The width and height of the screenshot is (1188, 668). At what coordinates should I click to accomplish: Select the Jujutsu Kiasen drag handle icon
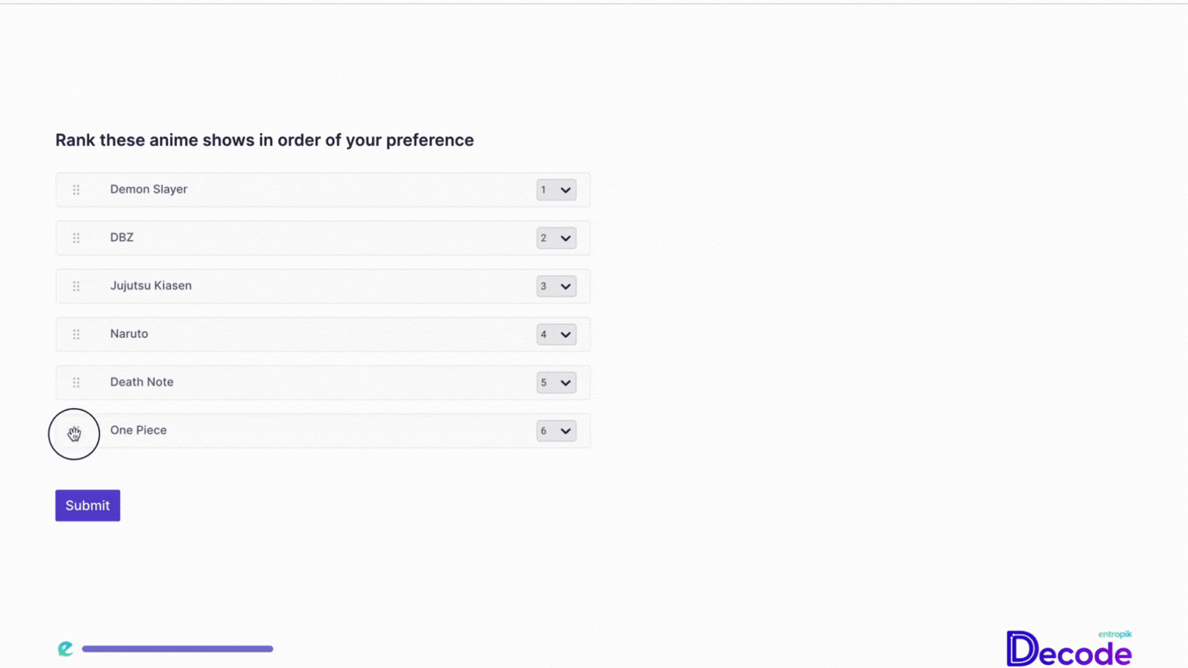tap(76, 286)
